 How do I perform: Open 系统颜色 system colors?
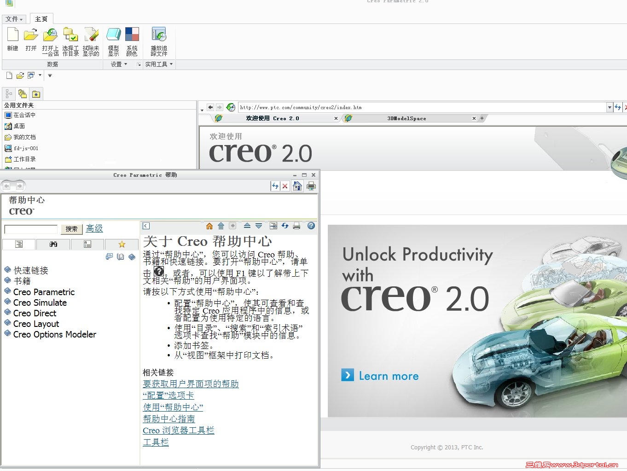click(x=132, y=41)
